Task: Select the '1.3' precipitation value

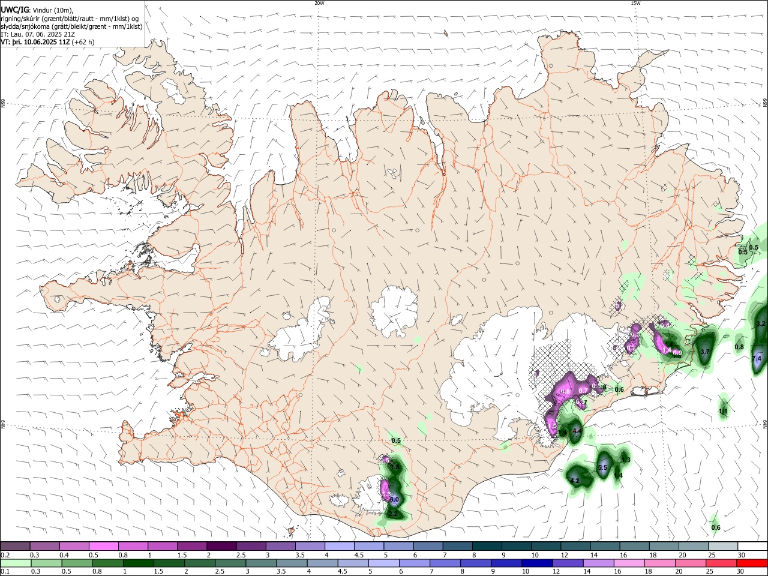Action: tap(626, 460)
